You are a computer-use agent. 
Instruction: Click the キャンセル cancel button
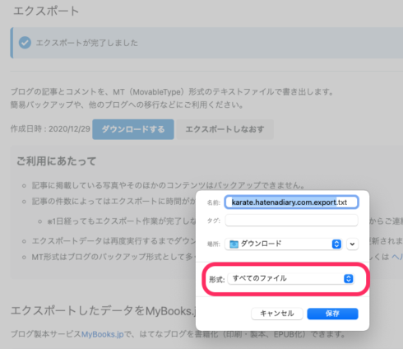[x=277, y=314]
